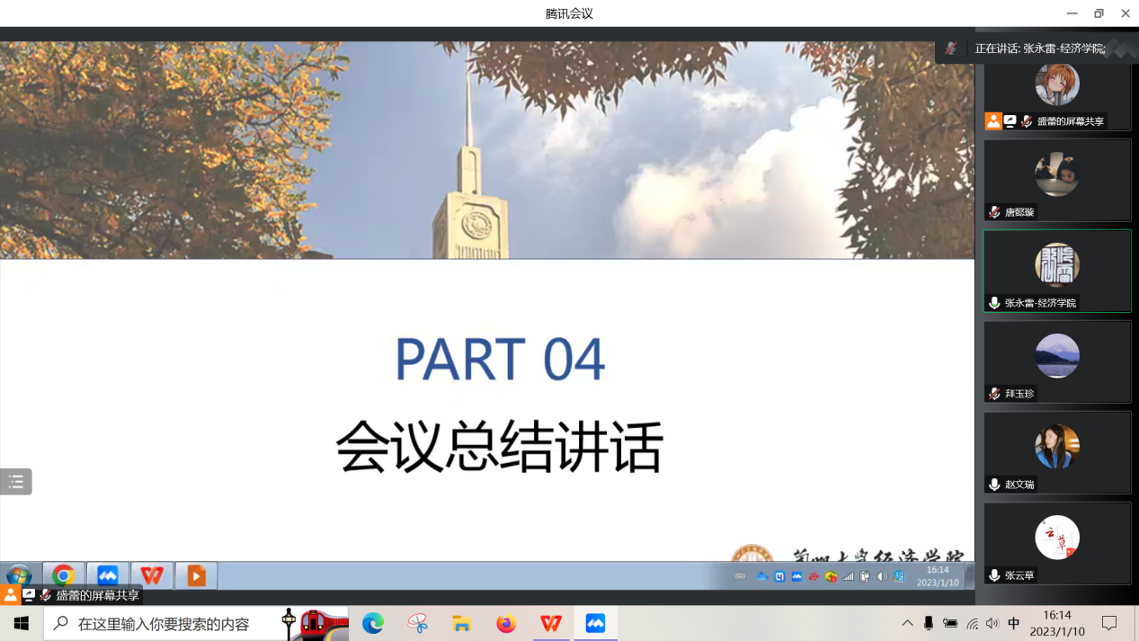Viewport: 1139px width, 641px height.
Task: Check the battery status tray icon
Action: click(950, 623)
